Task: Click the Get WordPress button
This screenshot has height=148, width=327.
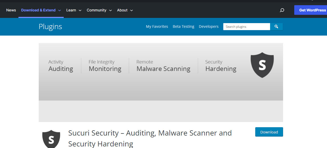Action: [311, 10]
